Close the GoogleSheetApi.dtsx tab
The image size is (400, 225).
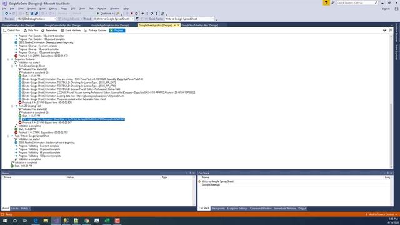click(178, 25)
